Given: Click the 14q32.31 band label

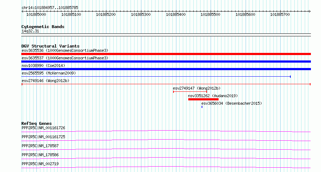Looking at the screenshot, I should (30, 31).
